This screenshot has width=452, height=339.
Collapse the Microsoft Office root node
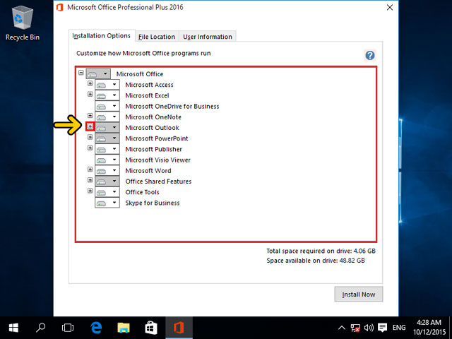click(81, 73)
